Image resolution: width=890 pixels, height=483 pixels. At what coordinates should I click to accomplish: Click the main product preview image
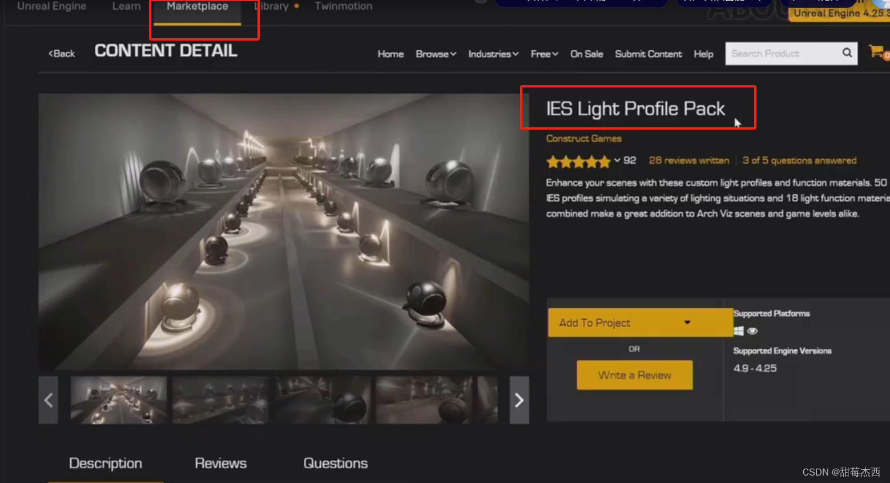pos(284,232)
